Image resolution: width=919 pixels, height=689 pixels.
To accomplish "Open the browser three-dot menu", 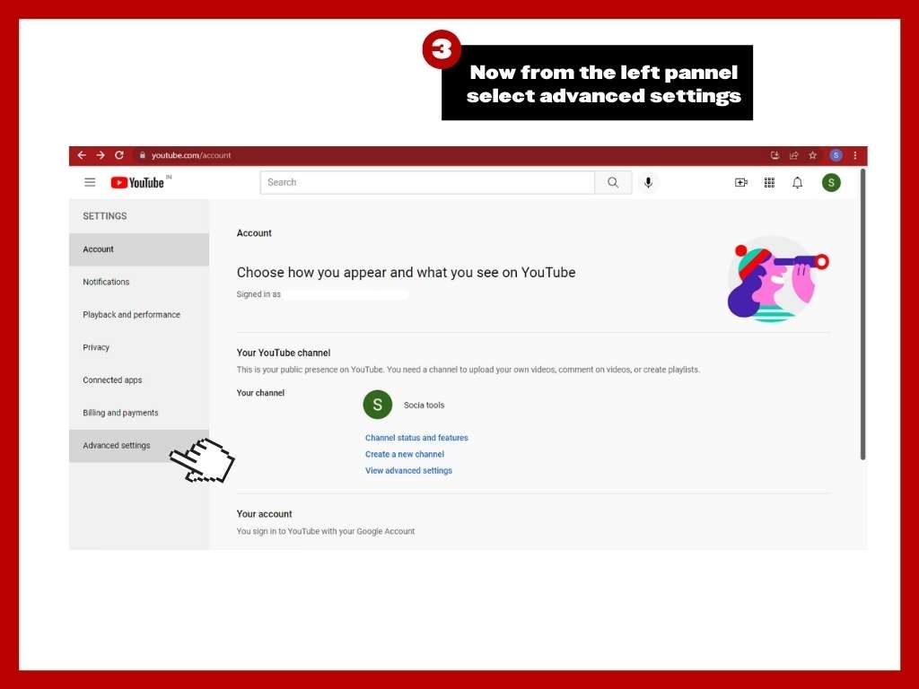I will click(x=855, y=155).
